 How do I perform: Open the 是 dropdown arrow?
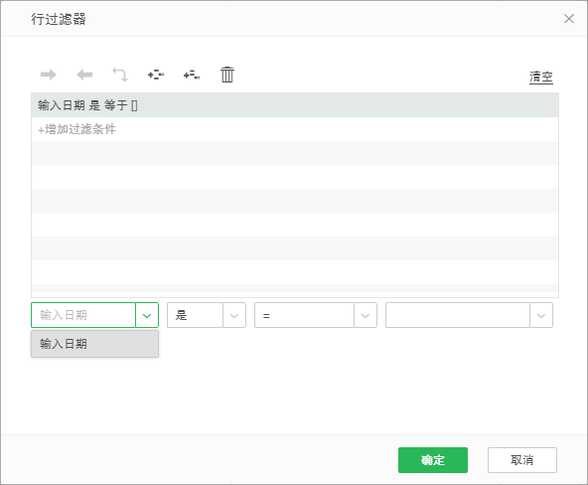pyautogui.click(x=234, y=315)
